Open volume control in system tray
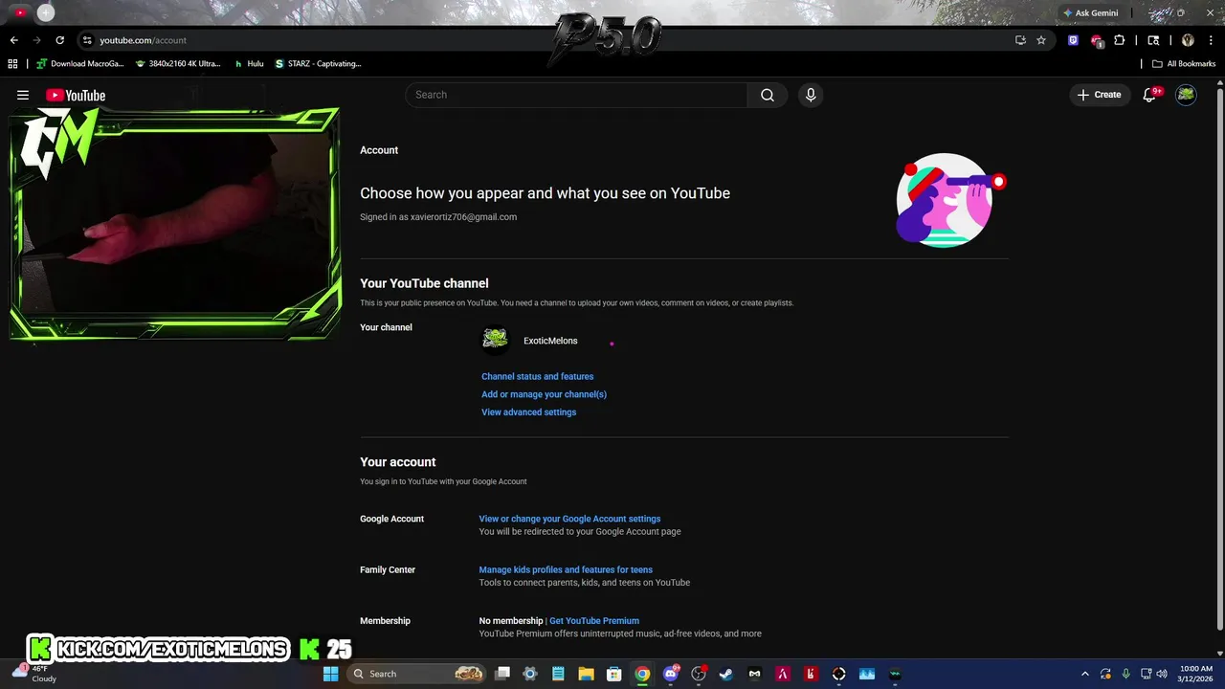The width and height of the screenshot is (1225, 689). (x=1162, y=674)
